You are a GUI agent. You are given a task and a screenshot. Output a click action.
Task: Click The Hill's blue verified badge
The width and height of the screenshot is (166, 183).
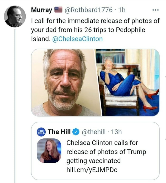pyautogui.click(x=77, y=131)
